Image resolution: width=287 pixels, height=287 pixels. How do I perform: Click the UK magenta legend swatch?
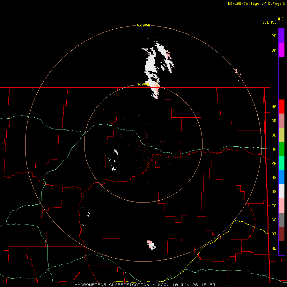click(x=282, y=50)
